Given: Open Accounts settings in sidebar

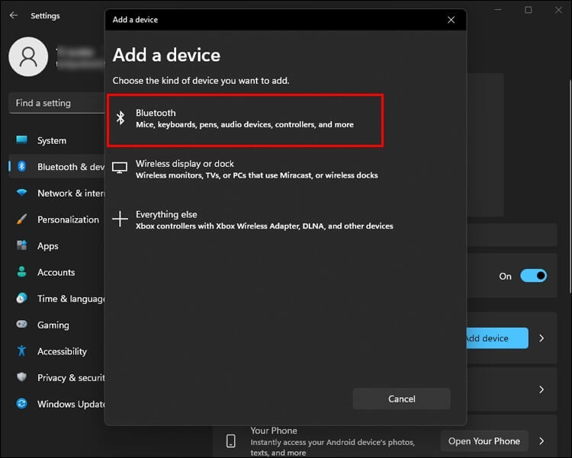Looking at the screenshot, I should pos(57,272).
